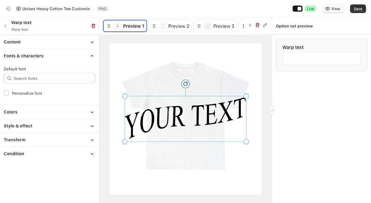Click the top-left resize handle

pyautogui.click(x=125, y=96)
